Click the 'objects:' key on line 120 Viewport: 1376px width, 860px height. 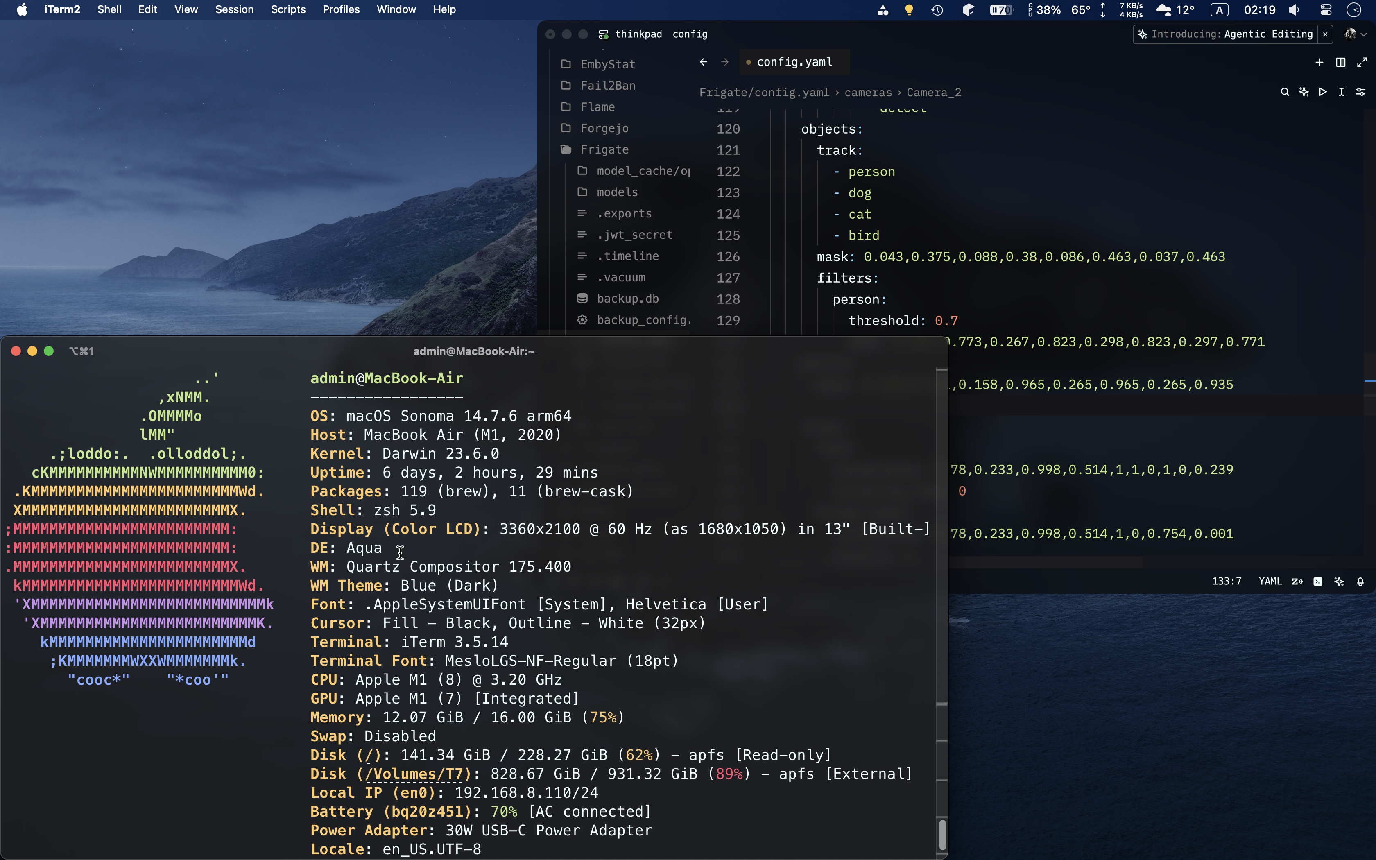pyautogui.click(x=832, y=129)
